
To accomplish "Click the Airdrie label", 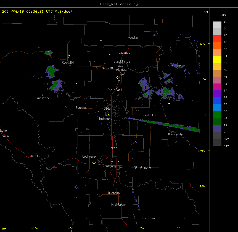I will (112, 148).
